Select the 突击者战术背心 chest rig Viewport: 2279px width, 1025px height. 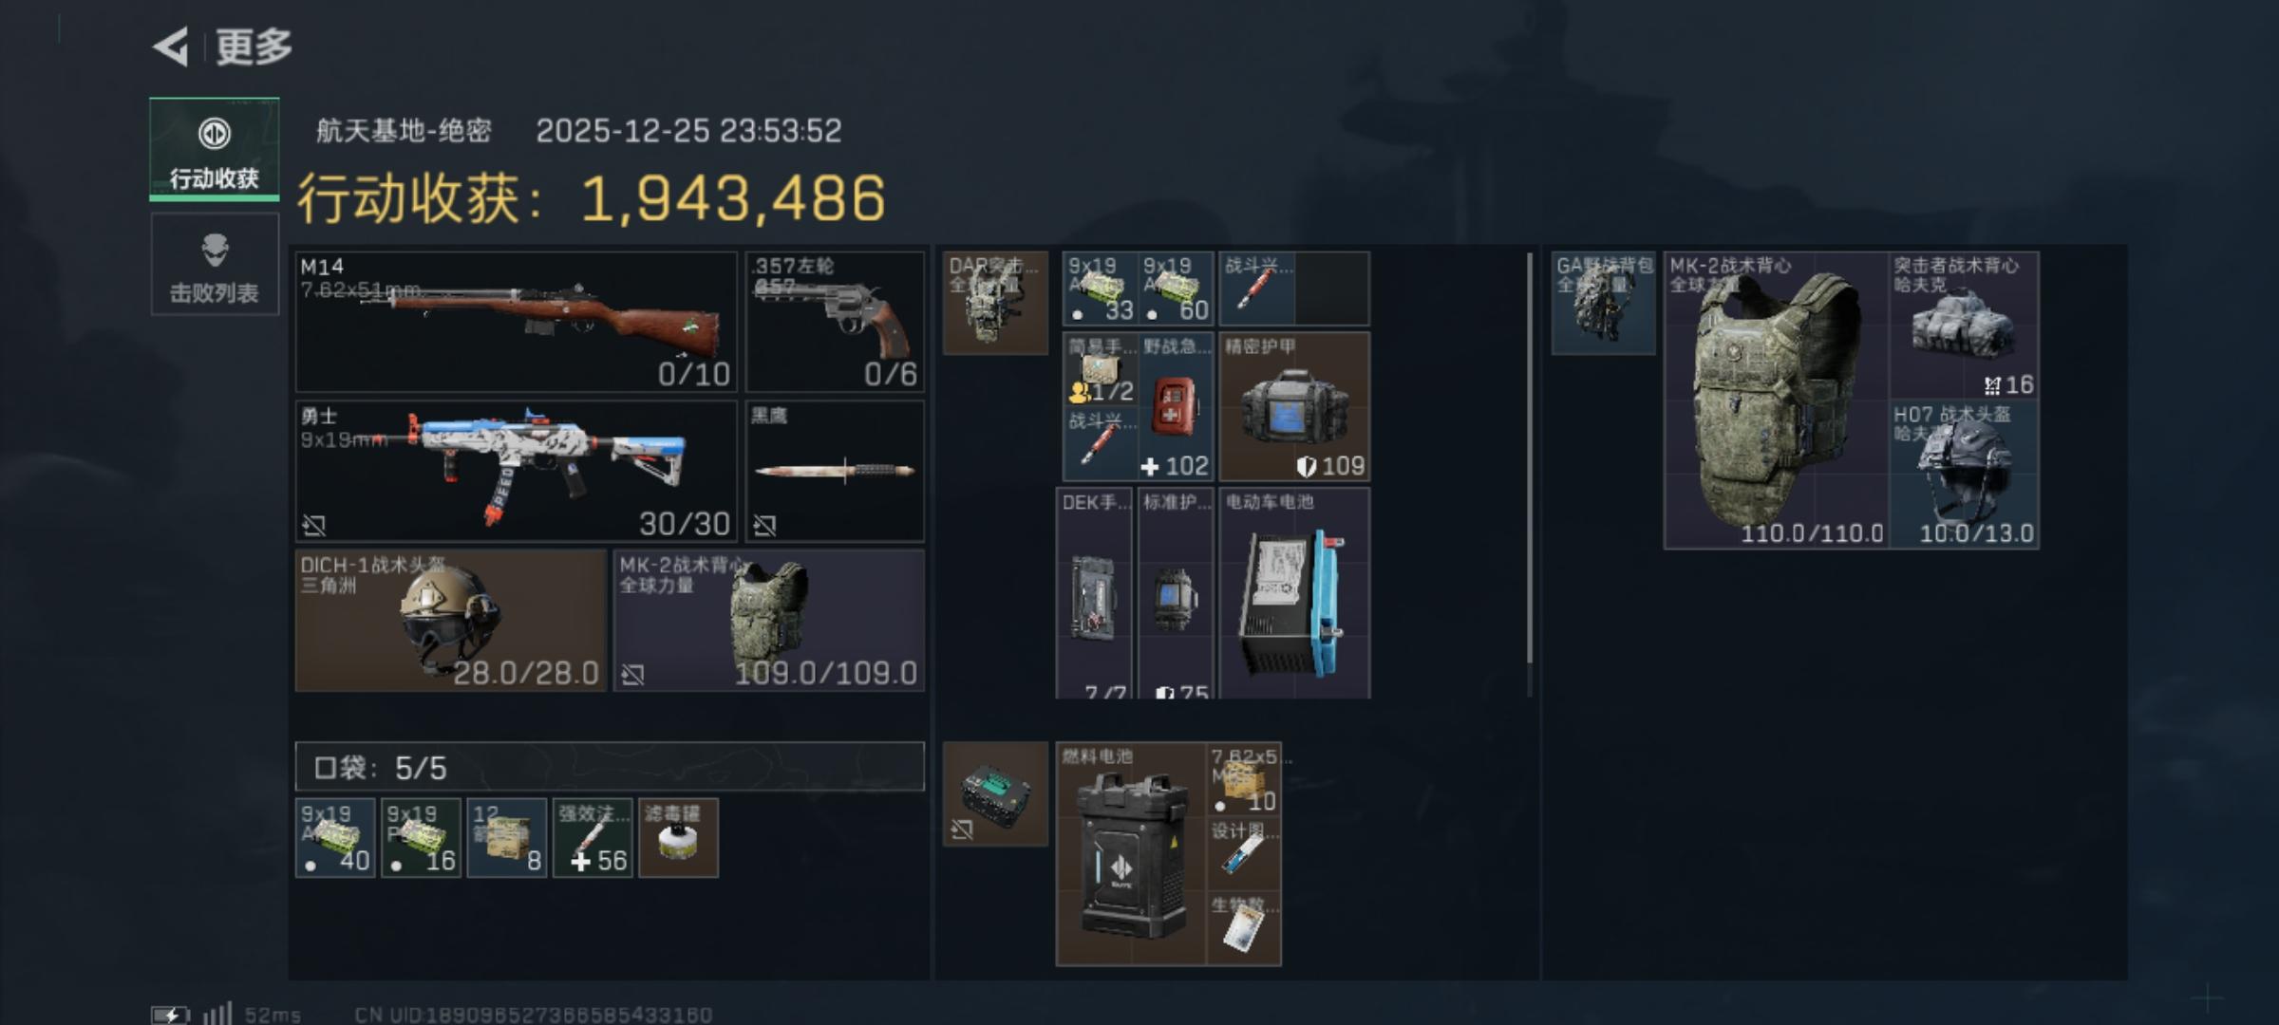[x=1964, y=326]
